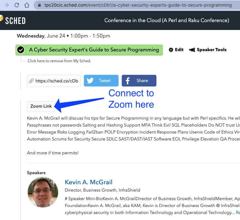The image size is (240, 220).
Task: Click the Tweet button label
Action: (x=105, y=80)
